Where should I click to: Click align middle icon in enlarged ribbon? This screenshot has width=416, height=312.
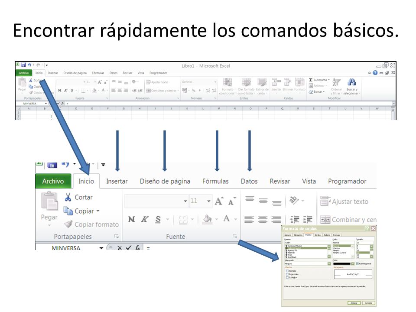tap(263, 201)
